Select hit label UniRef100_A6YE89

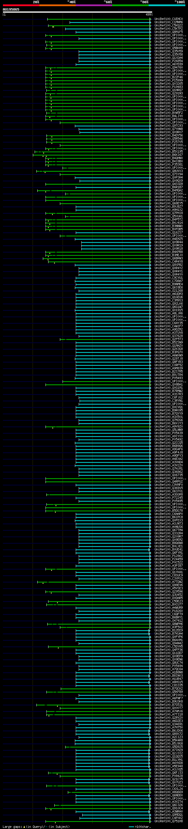[168, 64]
